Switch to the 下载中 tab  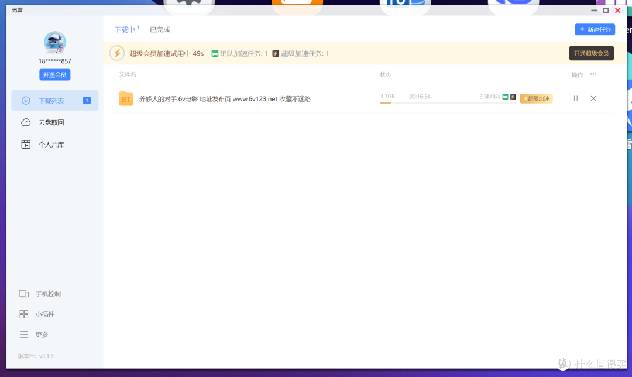click(x=125, y=30)
